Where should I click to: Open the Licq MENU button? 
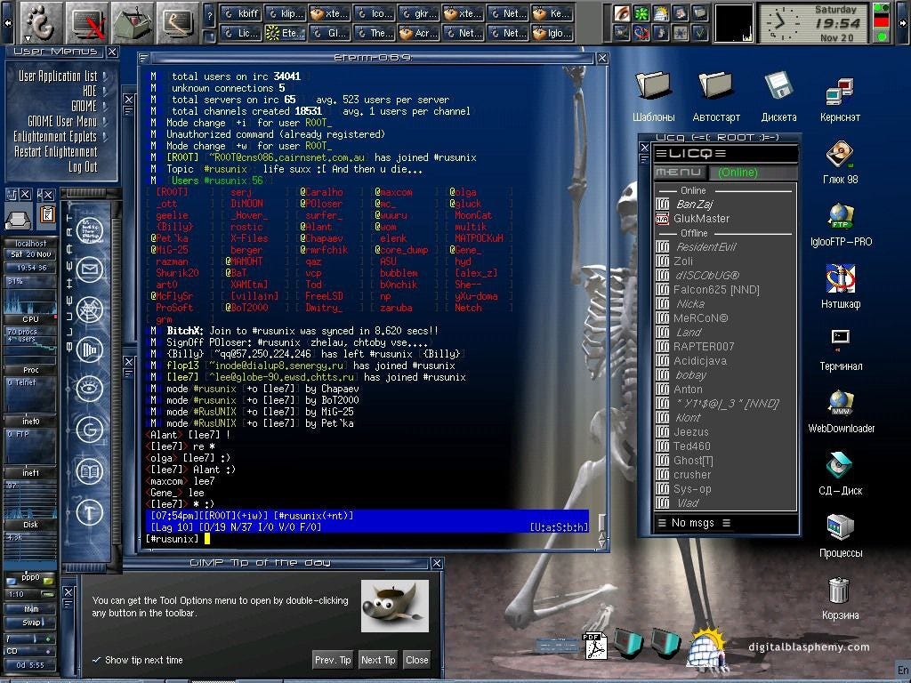(681, 173)
